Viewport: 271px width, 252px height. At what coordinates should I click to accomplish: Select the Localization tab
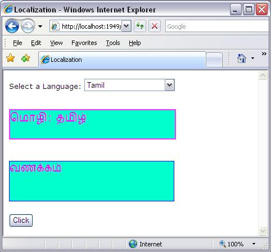click(122, 60)
